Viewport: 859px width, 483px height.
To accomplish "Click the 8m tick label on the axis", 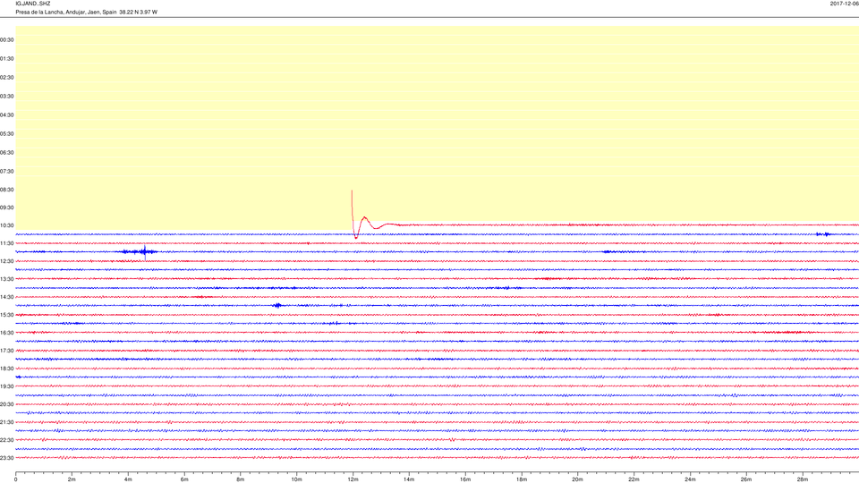I will [x=241, y=479].
